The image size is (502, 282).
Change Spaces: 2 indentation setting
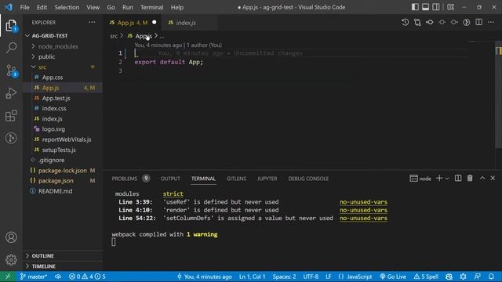coord(284,277)
